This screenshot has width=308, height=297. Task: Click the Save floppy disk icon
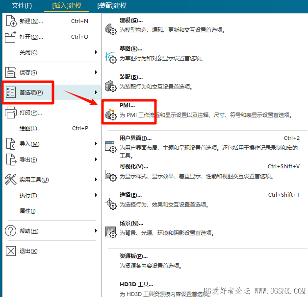click(x=11, y=72)
